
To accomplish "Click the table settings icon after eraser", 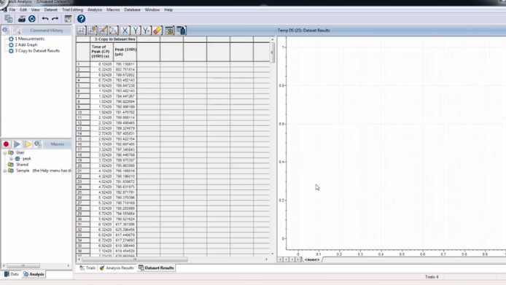I will [x=169, y=31].
